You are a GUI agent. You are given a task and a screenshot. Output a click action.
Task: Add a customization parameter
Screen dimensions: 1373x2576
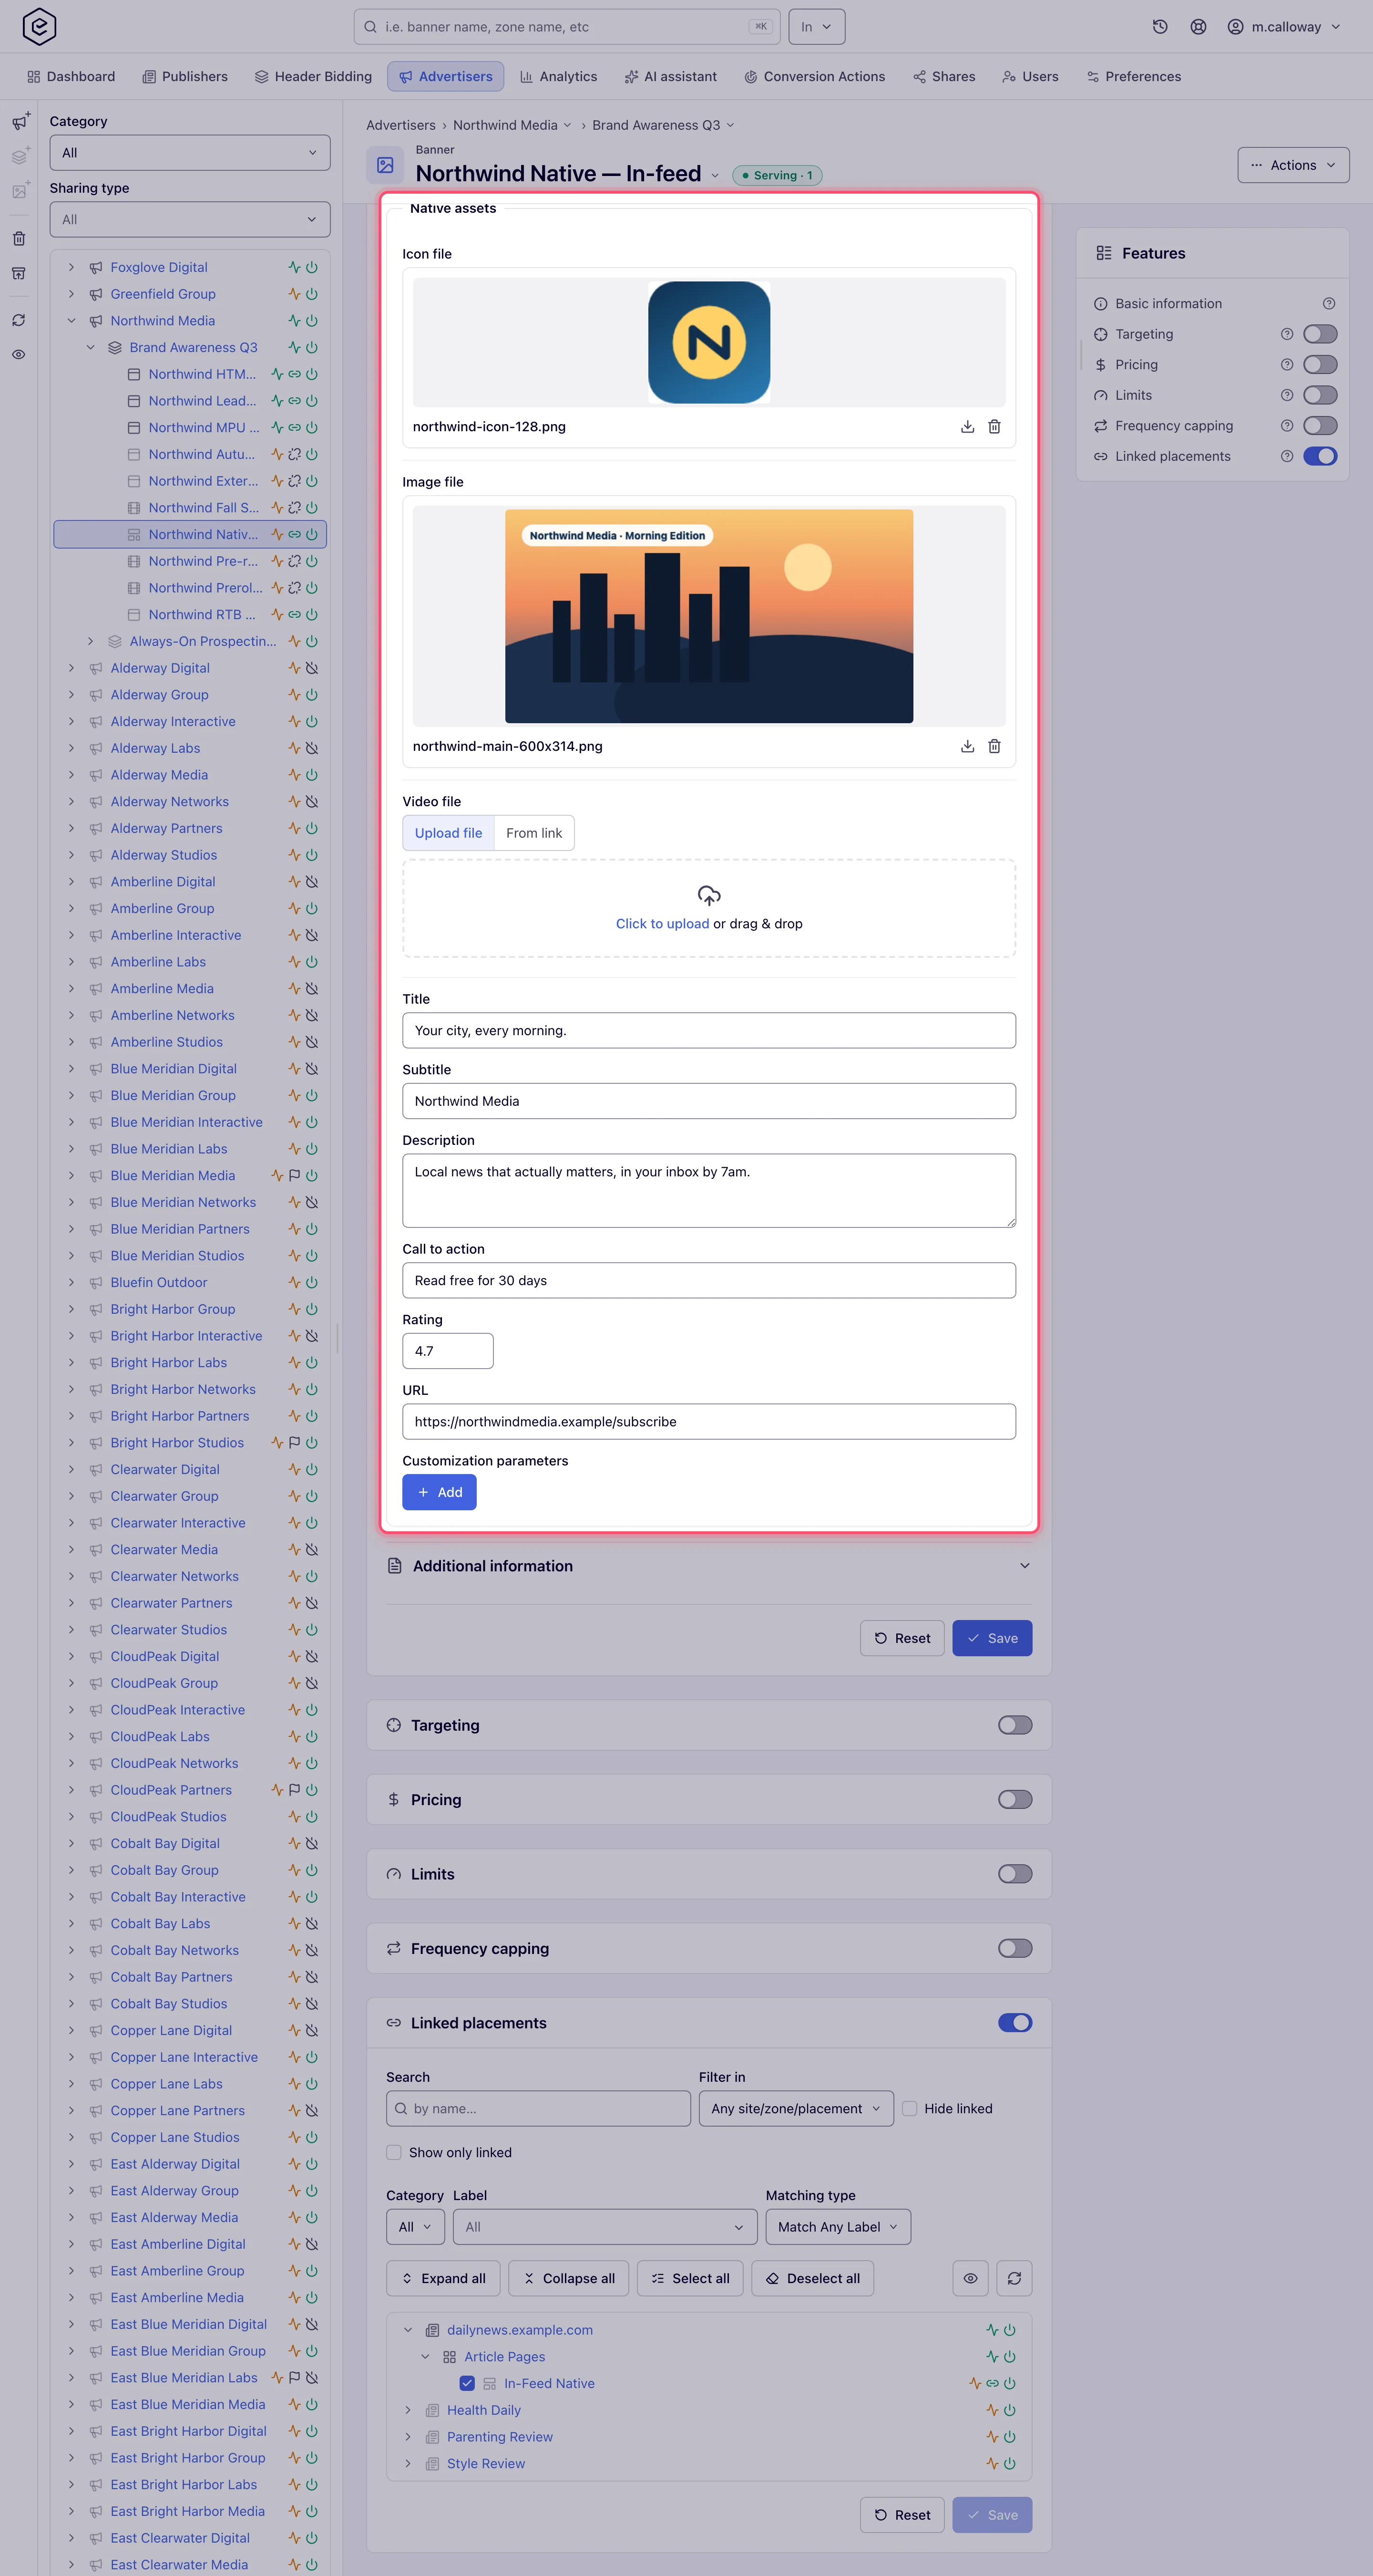coord(440,1492)
